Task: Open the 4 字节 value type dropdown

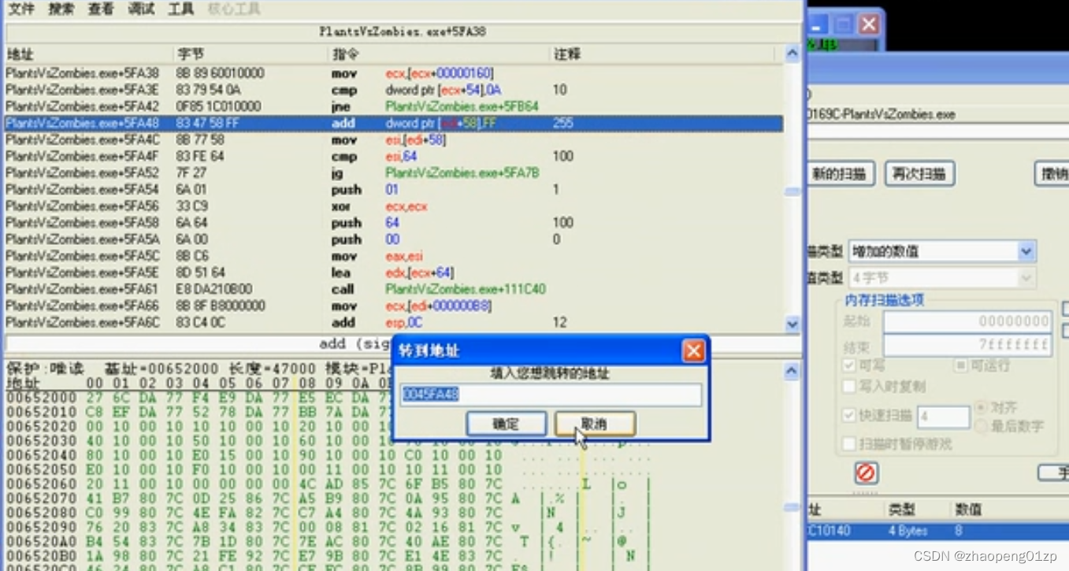Action: tap(1025, 278)
